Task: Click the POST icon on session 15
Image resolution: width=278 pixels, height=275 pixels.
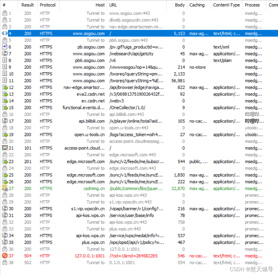Action: click(x=5, y=108)
